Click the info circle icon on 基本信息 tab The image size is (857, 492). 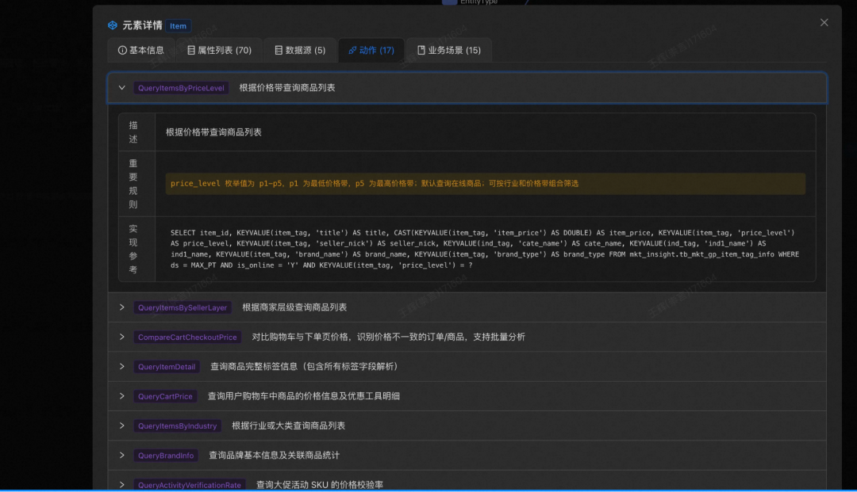(124, 50)
